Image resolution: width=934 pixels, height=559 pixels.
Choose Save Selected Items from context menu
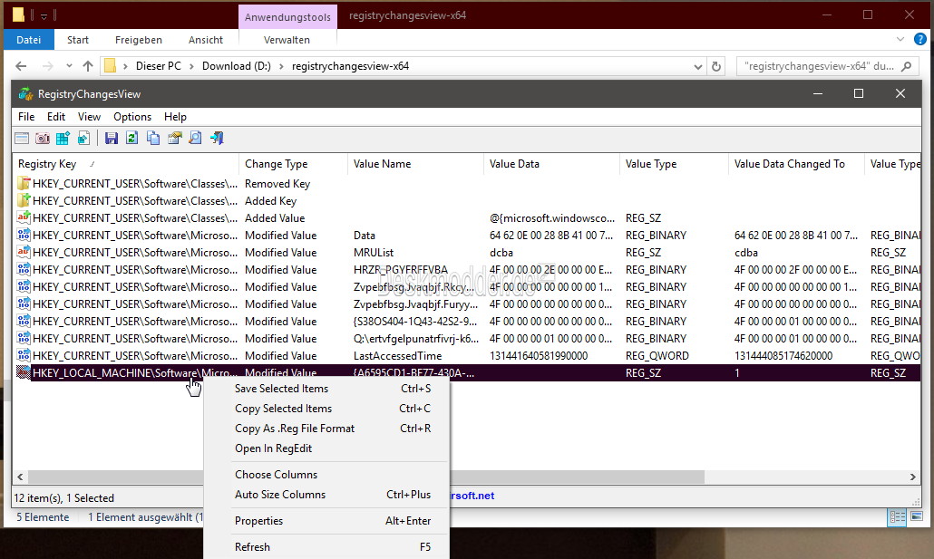click(326, 388)
